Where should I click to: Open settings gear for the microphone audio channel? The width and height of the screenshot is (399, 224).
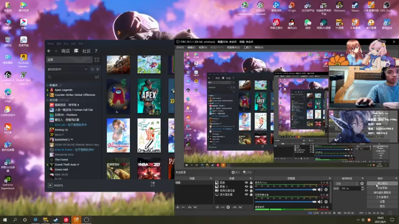326,190
